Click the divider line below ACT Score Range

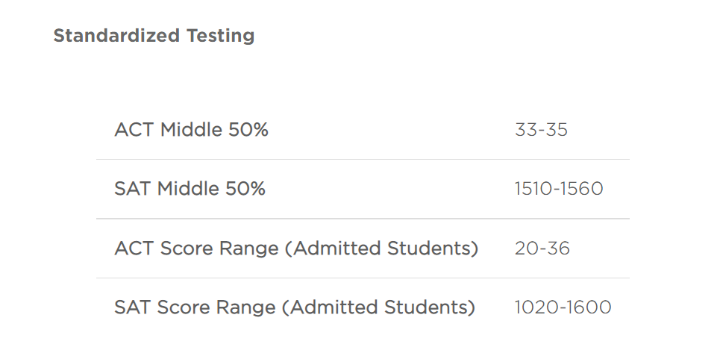click(x=363, y=278)
